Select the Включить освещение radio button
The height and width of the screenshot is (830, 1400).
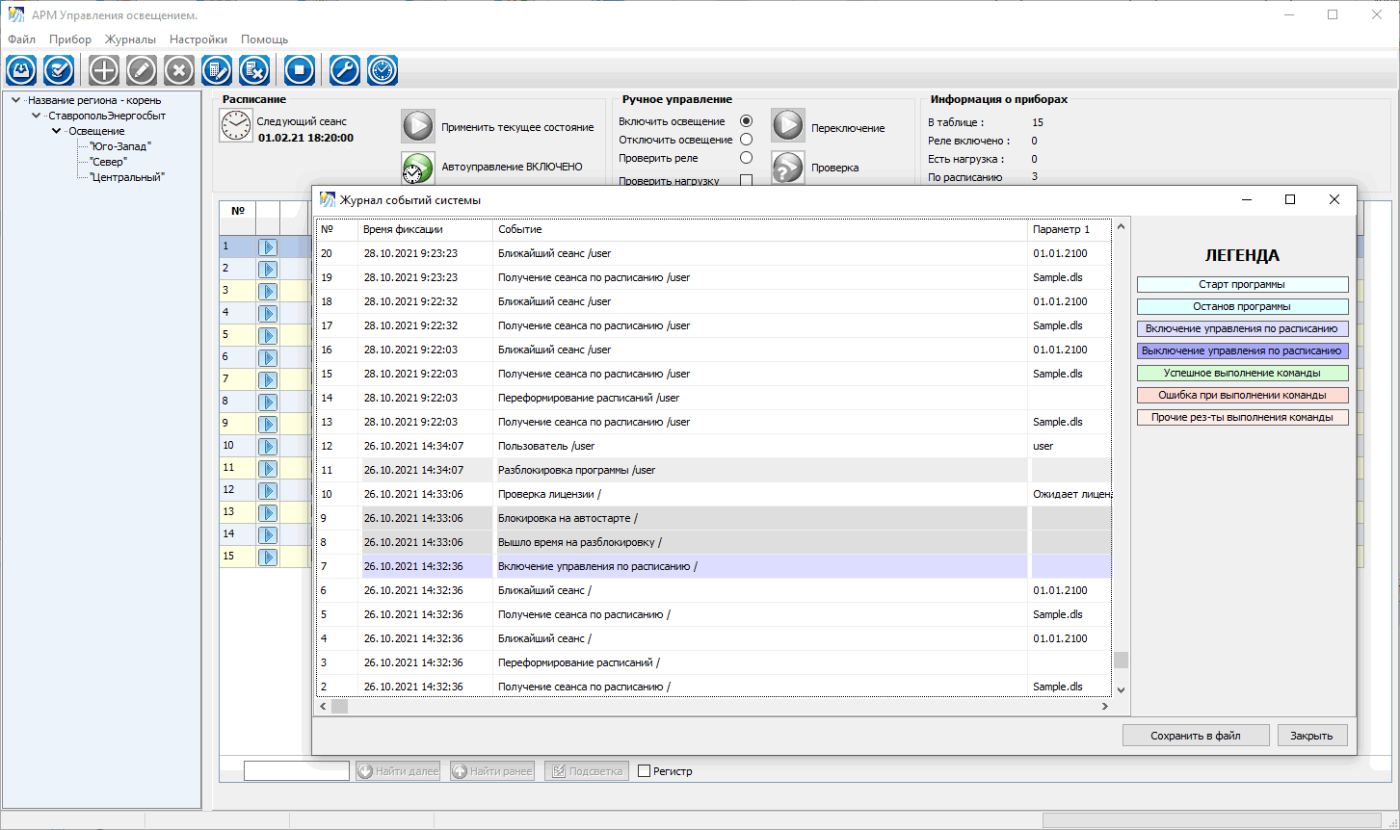[746, 121]
